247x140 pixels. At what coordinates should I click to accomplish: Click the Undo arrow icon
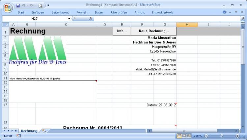[x=24, y=5]
